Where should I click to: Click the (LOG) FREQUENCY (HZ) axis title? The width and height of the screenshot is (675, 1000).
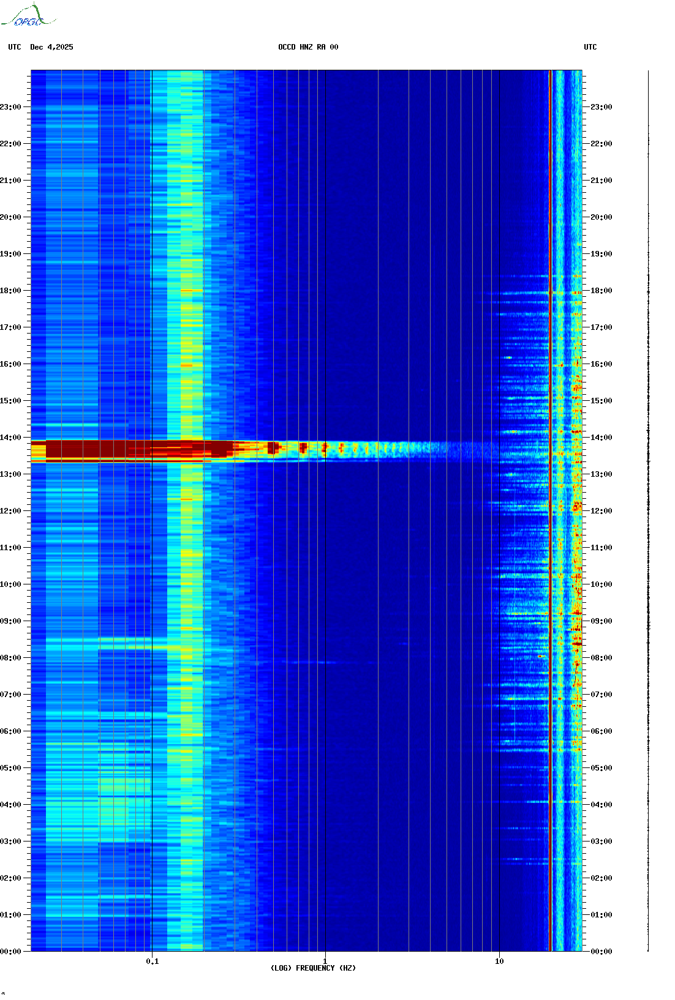pyautogui.click(x=313, y=968)
